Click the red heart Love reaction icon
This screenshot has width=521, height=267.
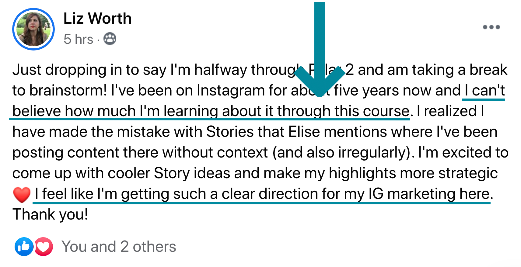point(44,246)
